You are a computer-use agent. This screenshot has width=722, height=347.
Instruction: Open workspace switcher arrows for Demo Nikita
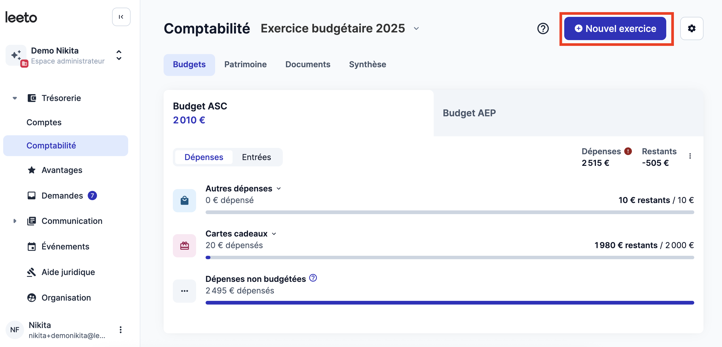coord(119,55)
